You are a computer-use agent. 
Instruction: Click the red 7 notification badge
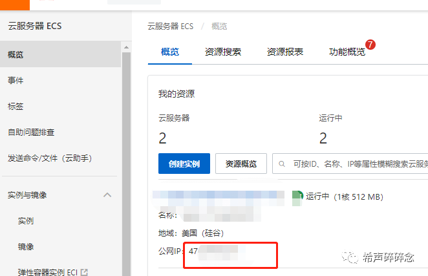point(370,45)
